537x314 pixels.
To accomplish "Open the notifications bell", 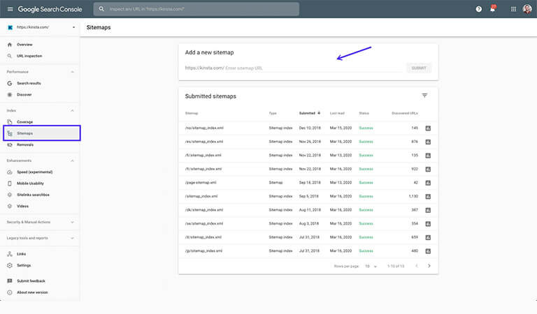I will point(492,9).
